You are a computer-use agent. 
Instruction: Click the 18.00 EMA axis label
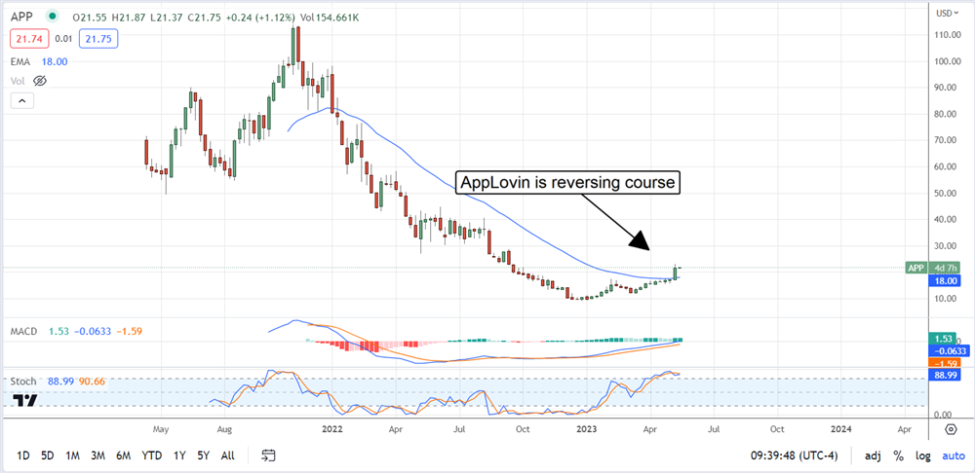tap(945, 280)
